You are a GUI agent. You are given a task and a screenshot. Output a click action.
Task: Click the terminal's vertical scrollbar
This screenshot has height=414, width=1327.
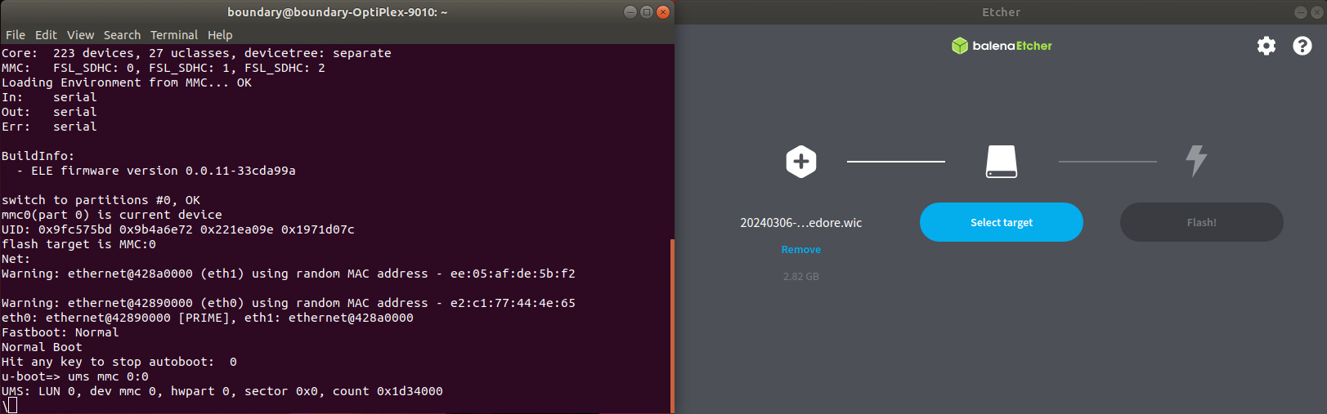coord(671,325)
